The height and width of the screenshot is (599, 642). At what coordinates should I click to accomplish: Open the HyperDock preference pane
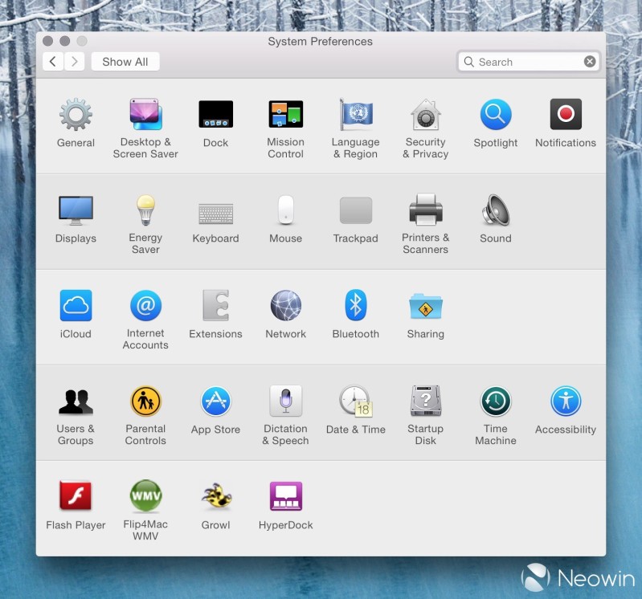pos(285,497)
